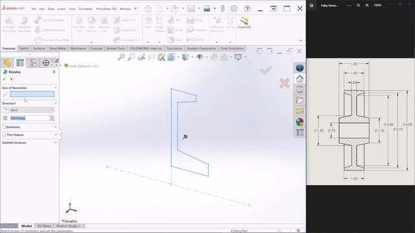Switch to the Surfaces ribbon tab
The width and height of the screenshot is (415, 233).
point(39,49)
